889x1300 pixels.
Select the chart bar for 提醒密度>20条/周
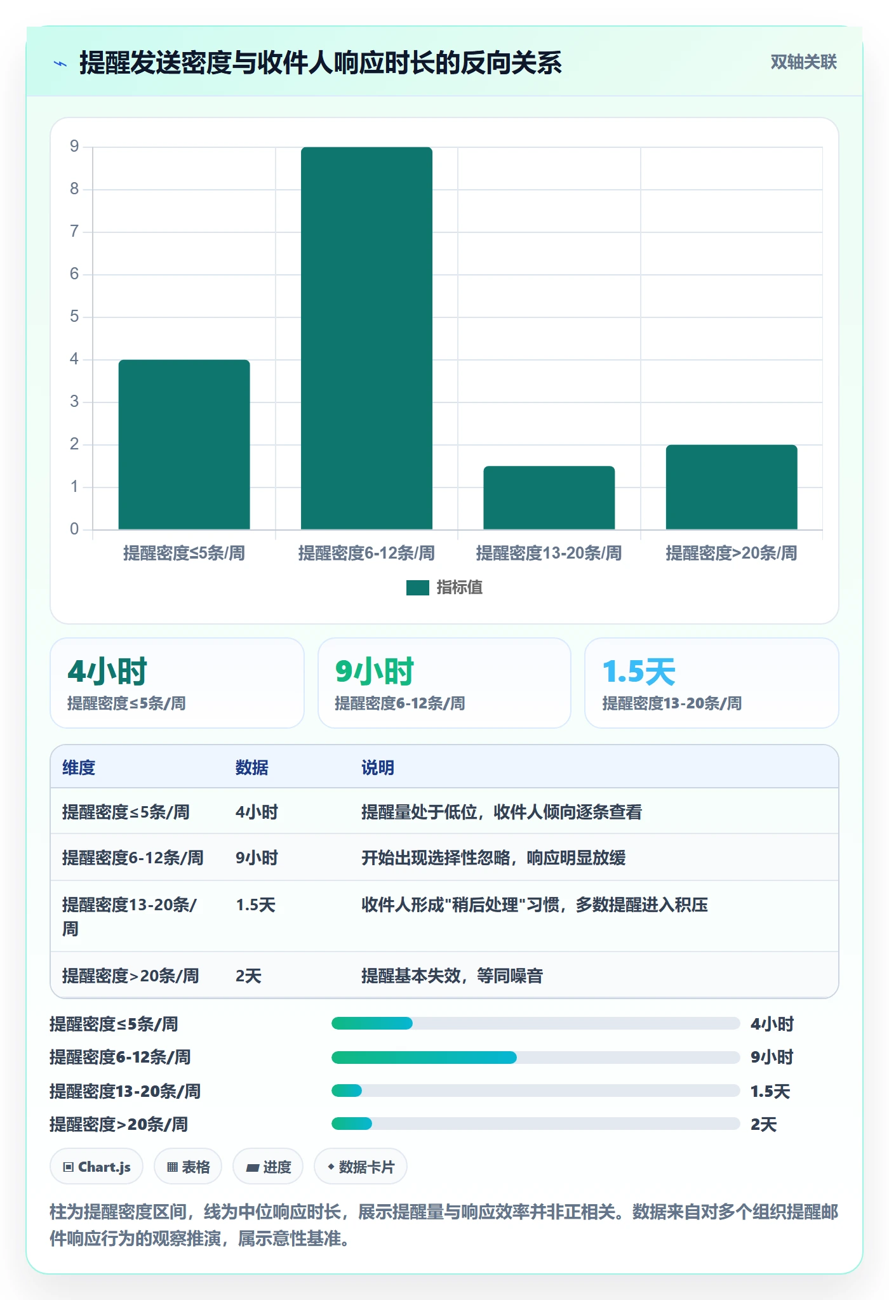pyautogui.click(x=732, y=487)
